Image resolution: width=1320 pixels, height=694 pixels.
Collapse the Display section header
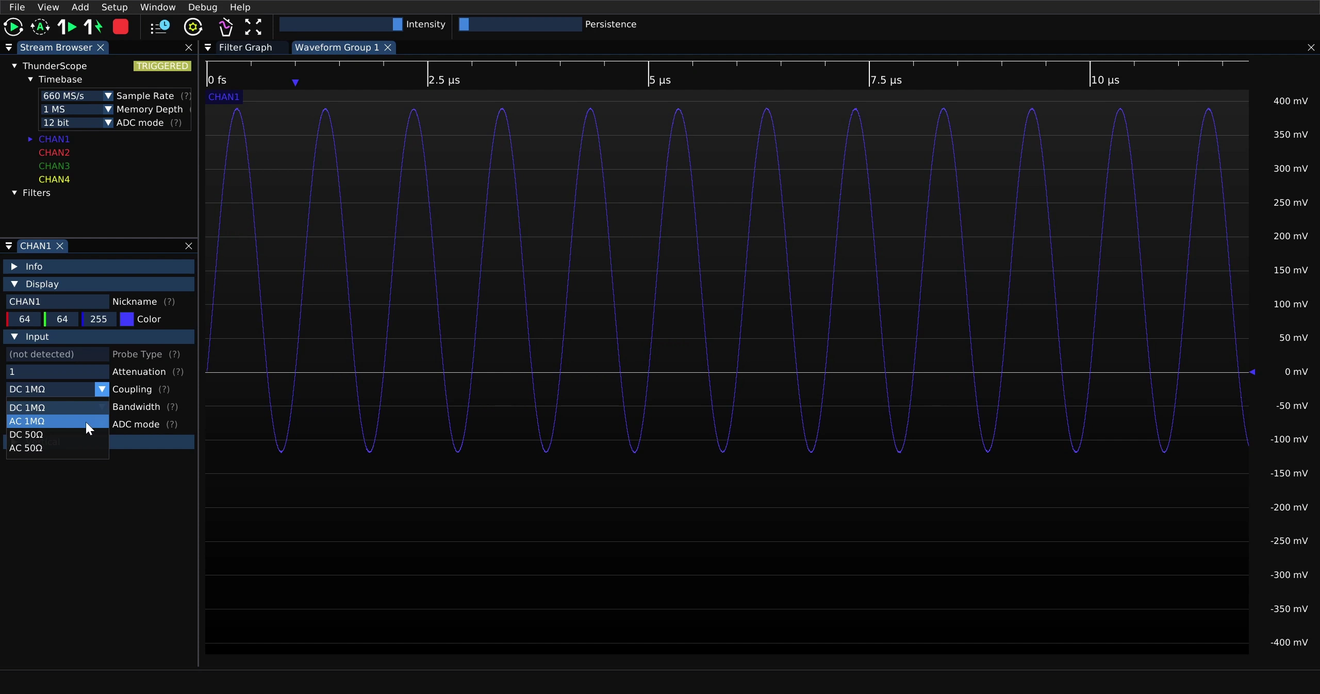pos(99,284)
